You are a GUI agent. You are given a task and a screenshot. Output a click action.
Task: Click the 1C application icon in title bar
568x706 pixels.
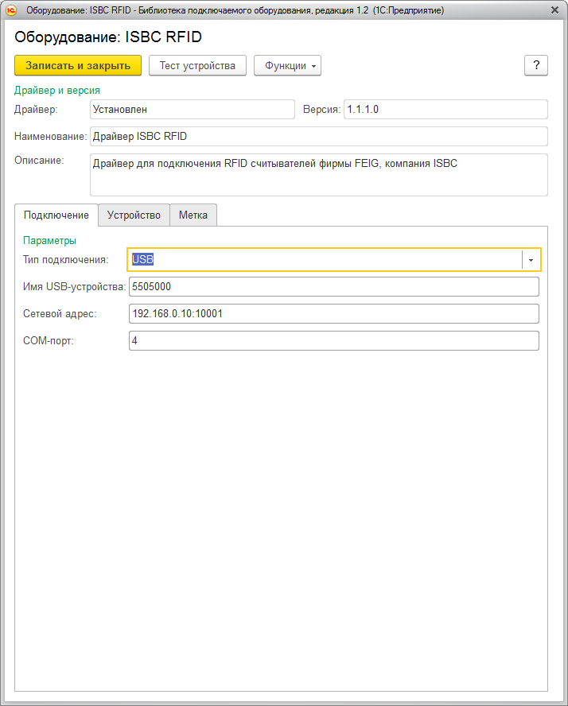11,10
